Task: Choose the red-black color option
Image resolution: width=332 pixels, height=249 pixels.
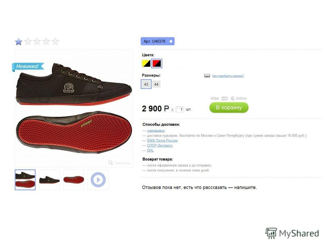Action: tap(157, 63)
